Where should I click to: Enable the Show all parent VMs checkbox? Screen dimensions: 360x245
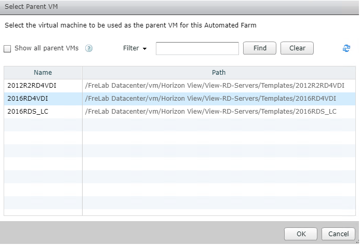[x=7, y=49]
